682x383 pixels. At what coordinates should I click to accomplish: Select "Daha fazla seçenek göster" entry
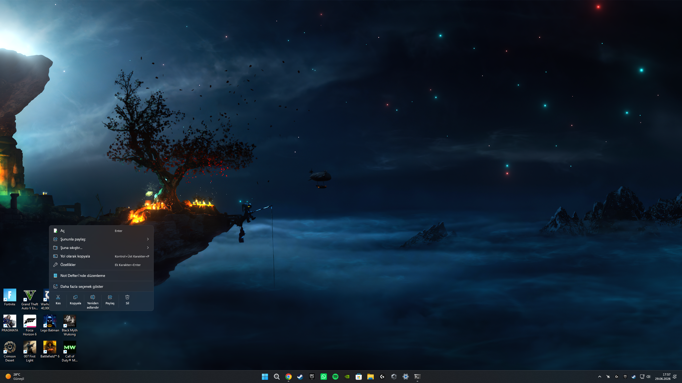coord(101,286)
